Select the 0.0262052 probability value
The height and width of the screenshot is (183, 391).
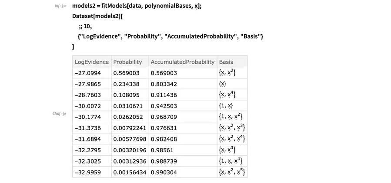pyautogui.click(x=128, y=117)
